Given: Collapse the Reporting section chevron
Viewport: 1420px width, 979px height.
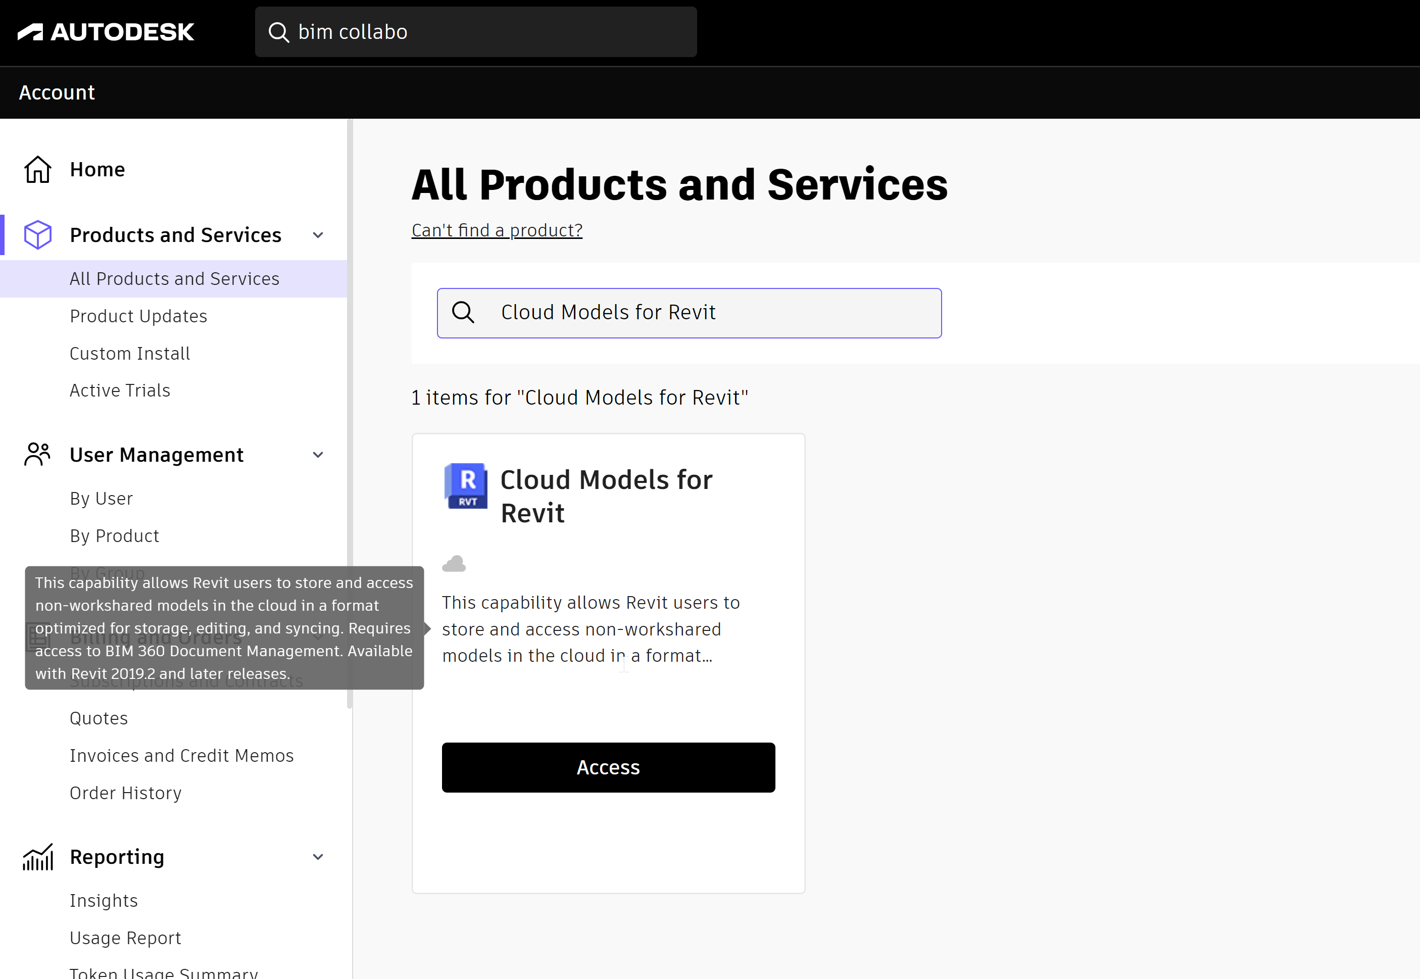Looking at the screenshot, I should (318, 857).
